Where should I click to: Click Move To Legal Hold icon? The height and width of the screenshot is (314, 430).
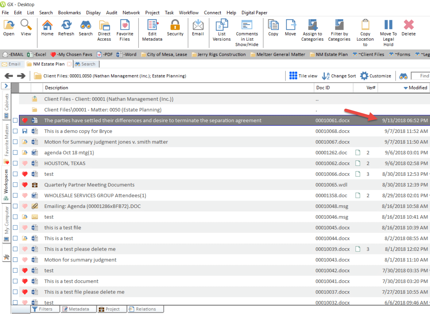tap(389, 33)
